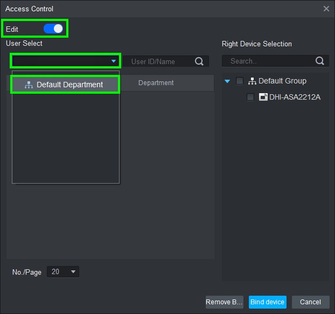Check the Default Group checkbox

pos(240,81)
